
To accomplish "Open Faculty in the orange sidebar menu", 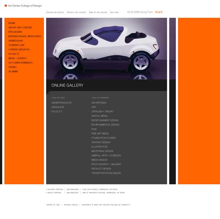I will pos(14,54).
